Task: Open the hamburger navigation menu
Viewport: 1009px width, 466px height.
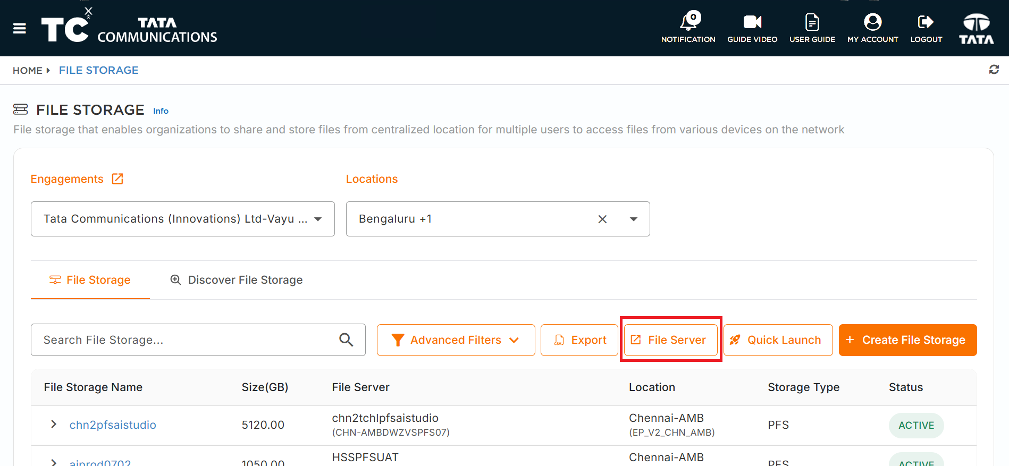Action: (x=20, y=28)
